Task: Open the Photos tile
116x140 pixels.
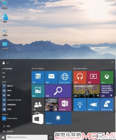Action: pos(38,91)
